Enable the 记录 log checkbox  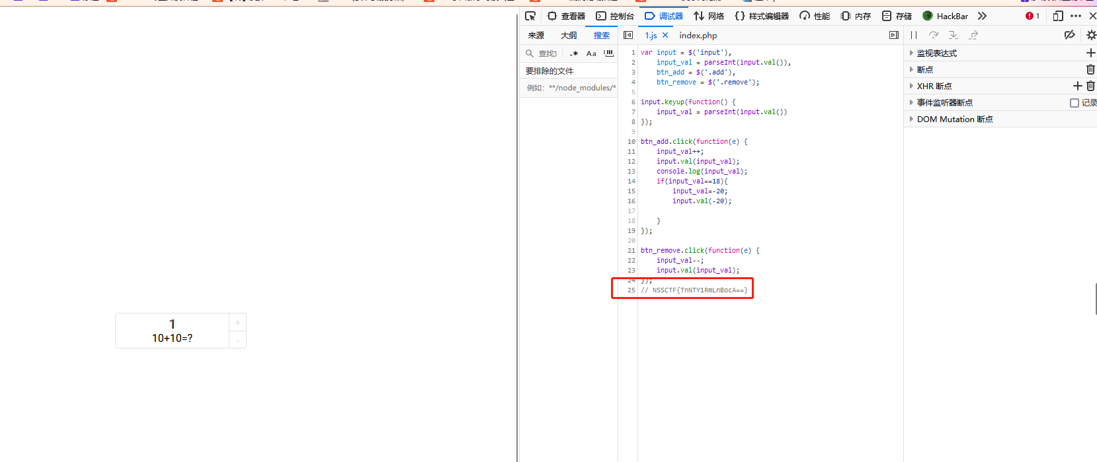1075,103
